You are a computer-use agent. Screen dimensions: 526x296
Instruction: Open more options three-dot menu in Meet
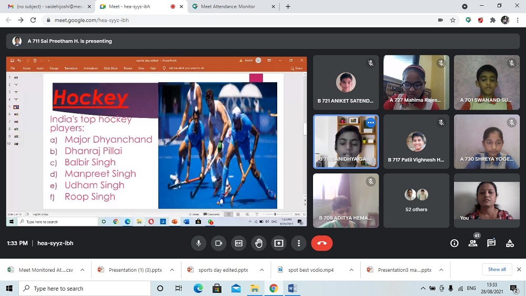(299, 243)
